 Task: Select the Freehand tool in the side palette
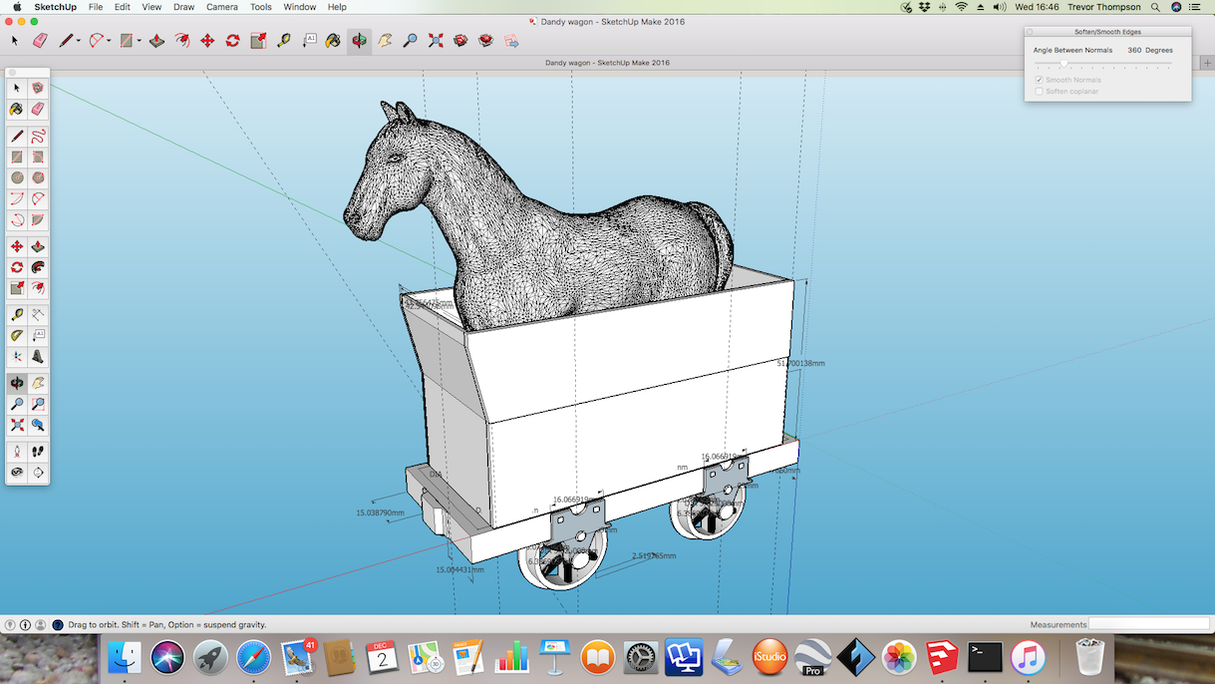click(x=38, y=136)
